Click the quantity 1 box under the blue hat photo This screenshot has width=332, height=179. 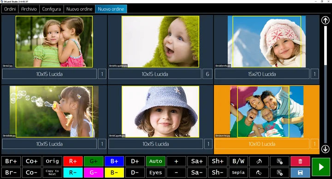click(x=208, y=144)
